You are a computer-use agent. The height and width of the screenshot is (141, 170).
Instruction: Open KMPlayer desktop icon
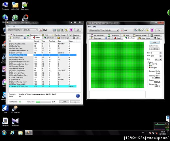[x=15, y=122]
